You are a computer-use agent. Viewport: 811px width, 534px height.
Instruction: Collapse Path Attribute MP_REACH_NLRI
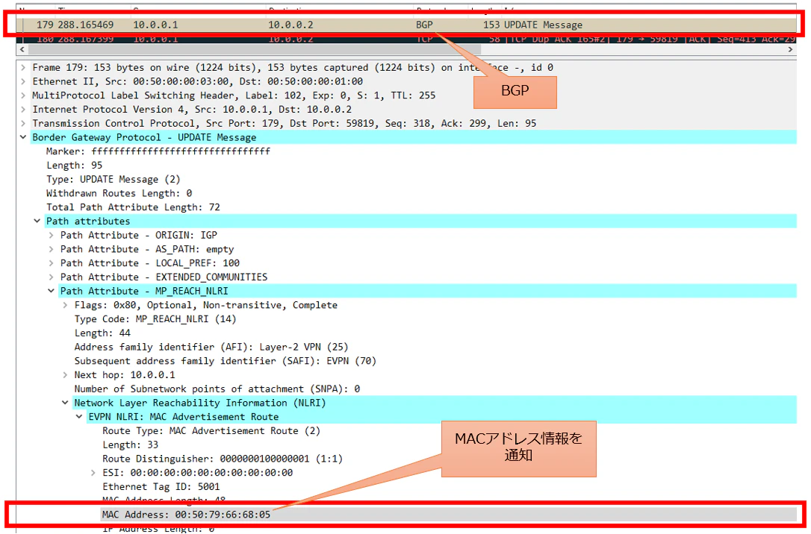(x=51, y=291)
